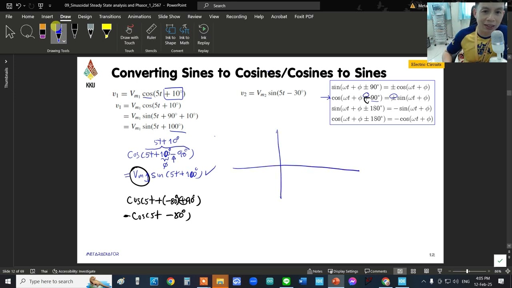Switch to Reading View

point(426,271)
